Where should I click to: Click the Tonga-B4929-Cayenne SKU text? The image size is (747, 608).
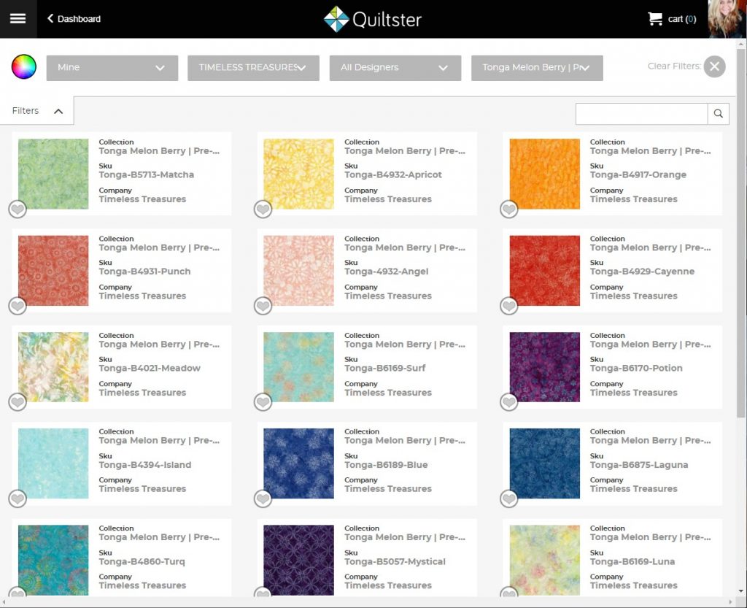(x=642, y=272)
